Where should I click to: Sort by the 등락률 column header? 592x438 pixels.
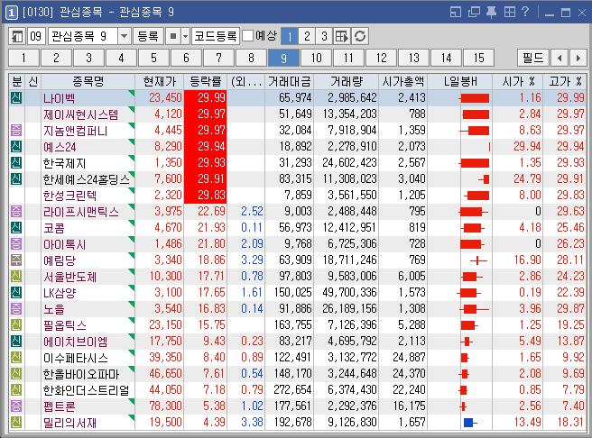point(206,81)
